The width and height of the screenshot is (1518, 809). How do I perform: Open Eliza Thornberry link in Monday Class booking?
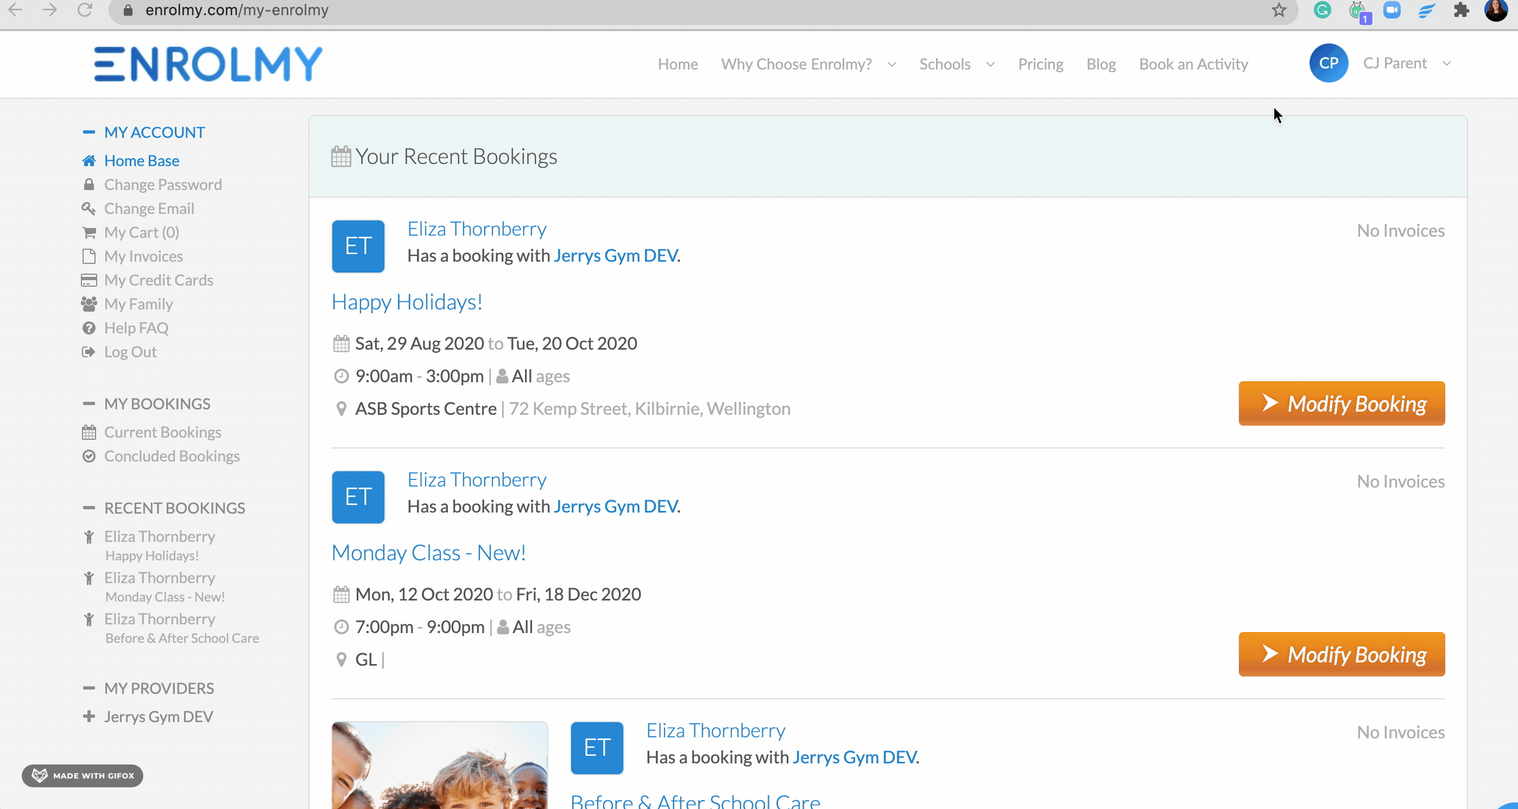[477, 479]
